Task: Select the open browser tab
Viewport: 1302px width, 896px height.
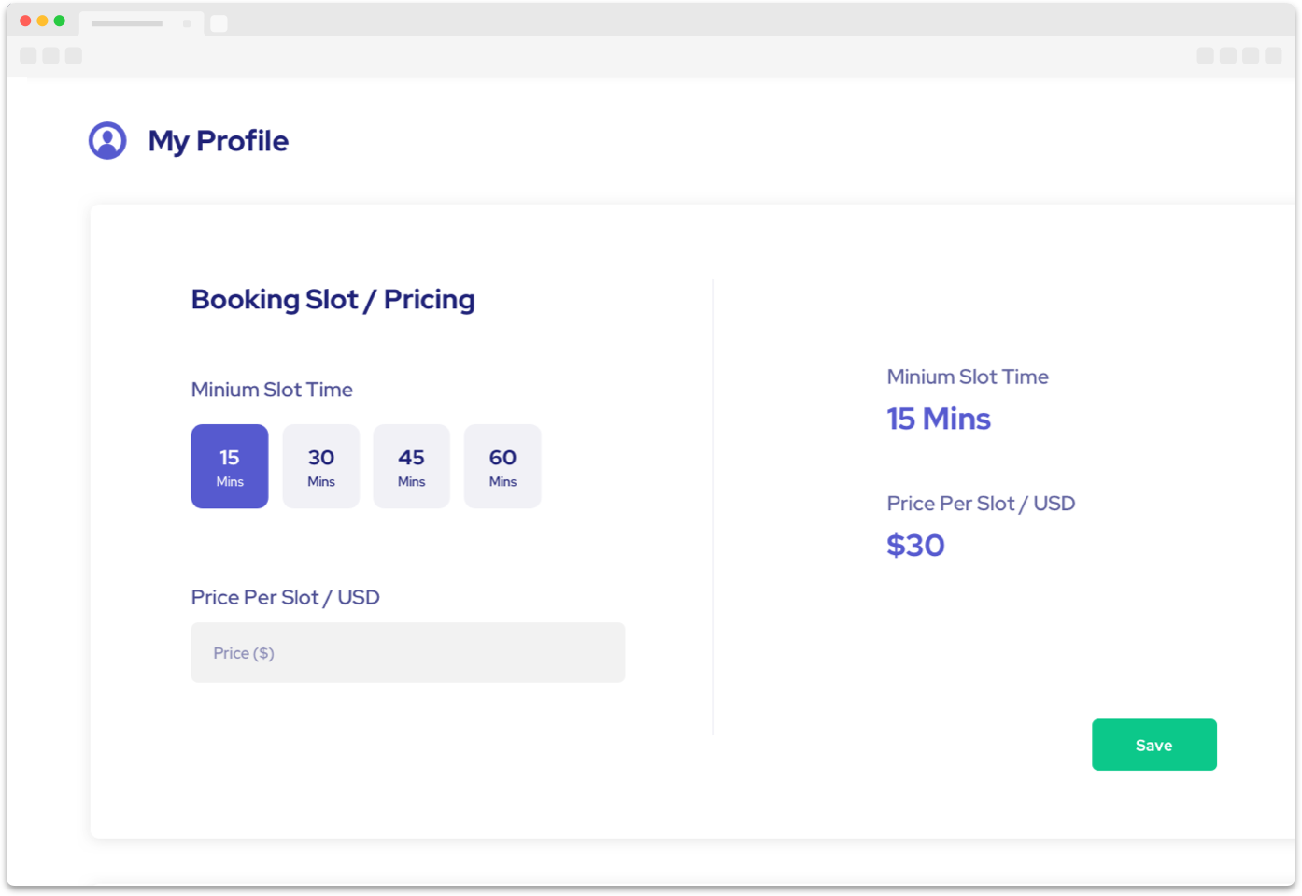Action: click(x=128, y=23)
